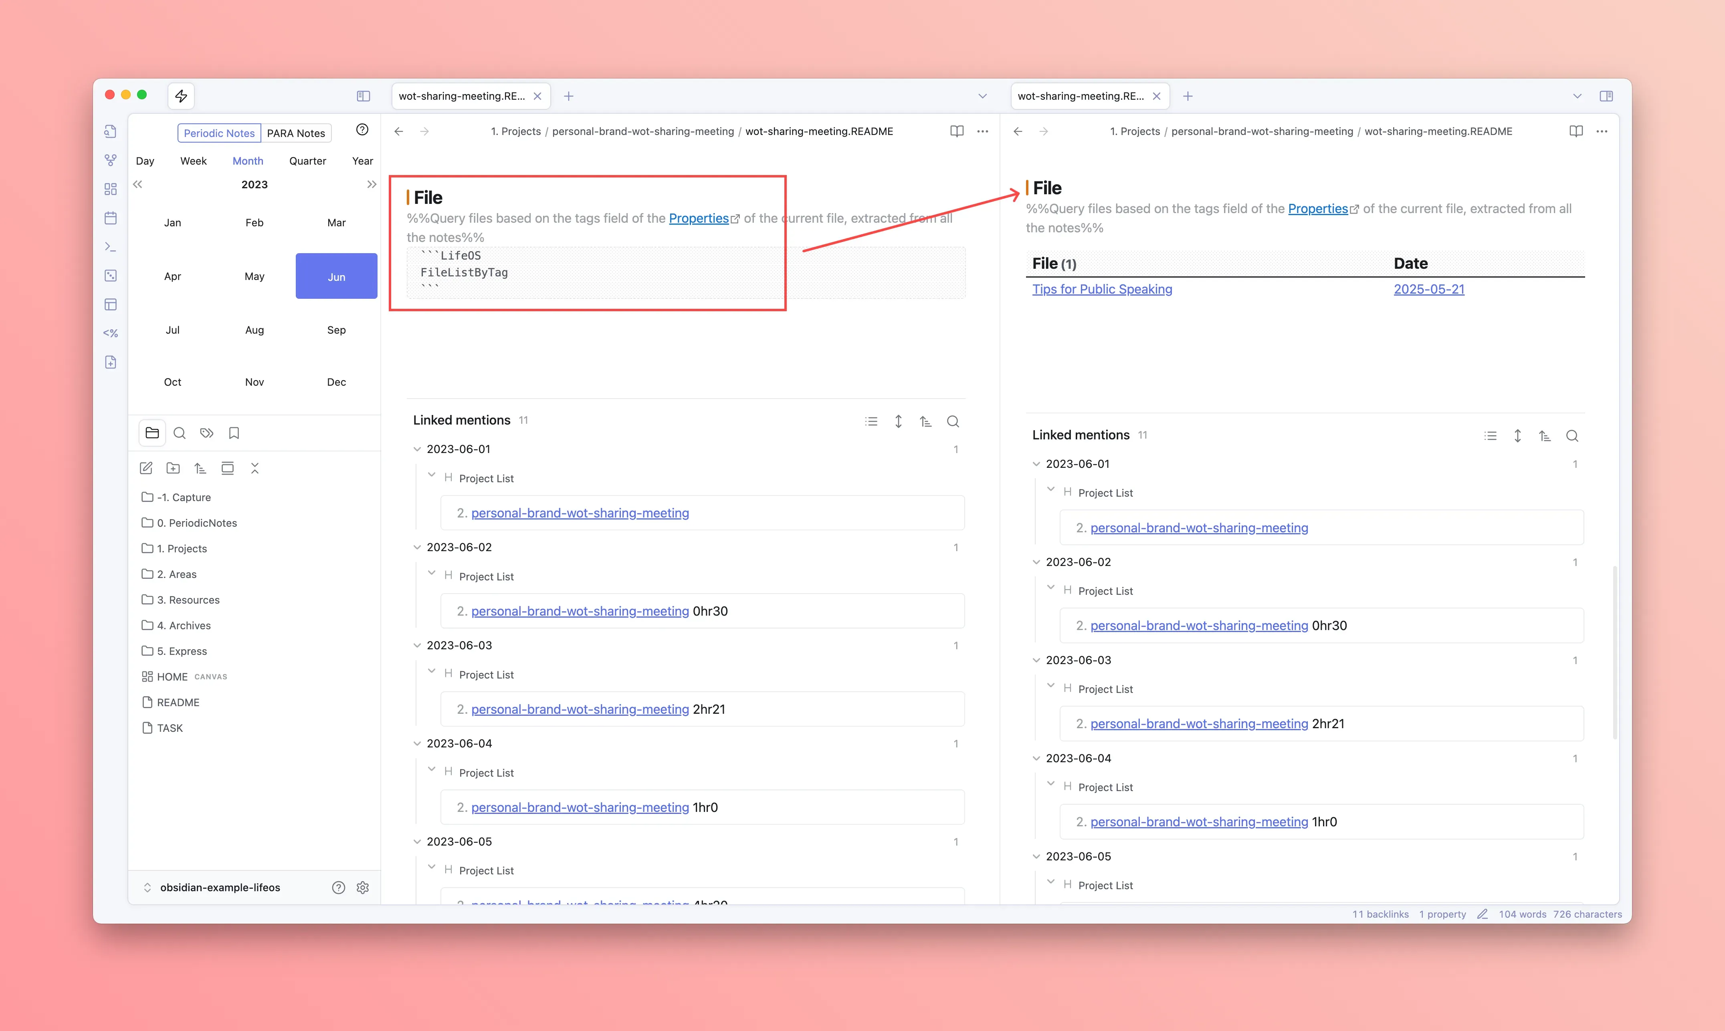Create new note in file explorer
The width and height of the screenshot is (1725, 1031).
coord(146,468)
